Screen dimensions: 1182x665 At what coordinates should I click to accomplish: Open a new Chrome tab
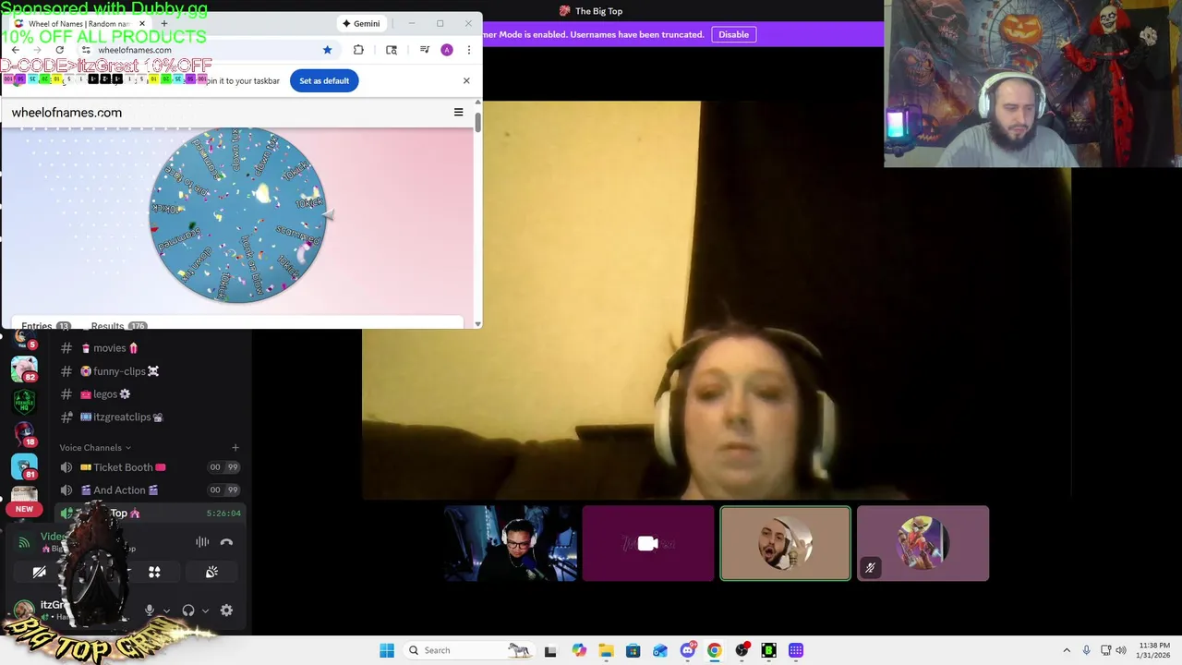point(163,23)
